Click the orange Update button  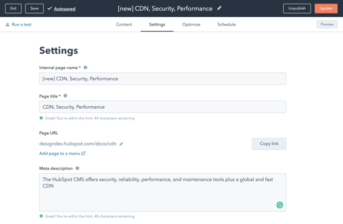326,8
